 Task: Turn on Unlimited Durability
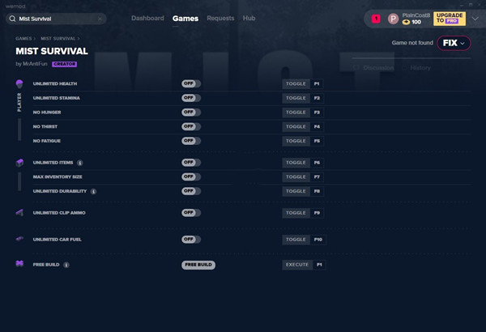[x=191, y=191]
